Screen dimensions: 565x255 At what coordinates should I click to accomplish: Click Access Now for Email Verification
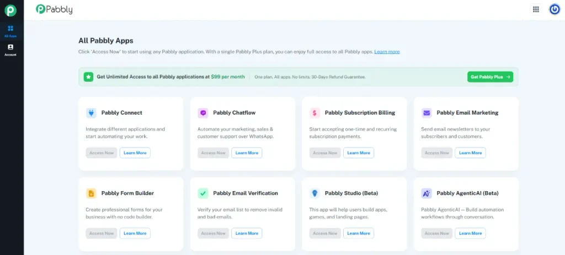[214, 234]
